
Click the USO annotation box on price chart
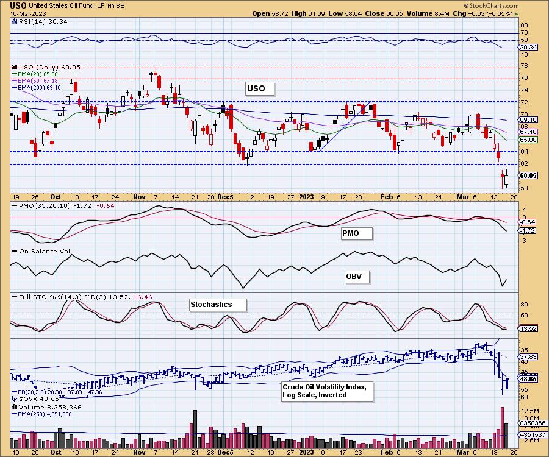[259, 88]
